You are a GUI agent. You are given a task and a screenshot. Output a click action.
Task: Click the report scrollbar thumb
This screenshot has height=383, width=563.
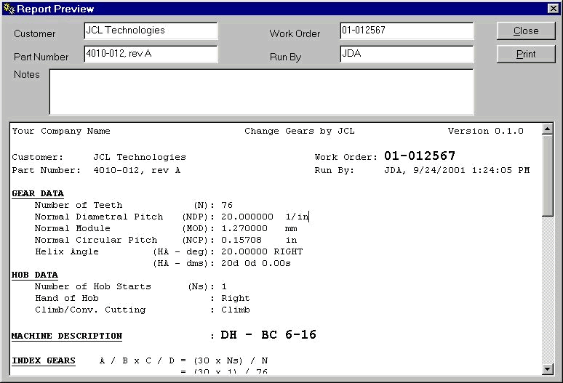click(548, 175)
